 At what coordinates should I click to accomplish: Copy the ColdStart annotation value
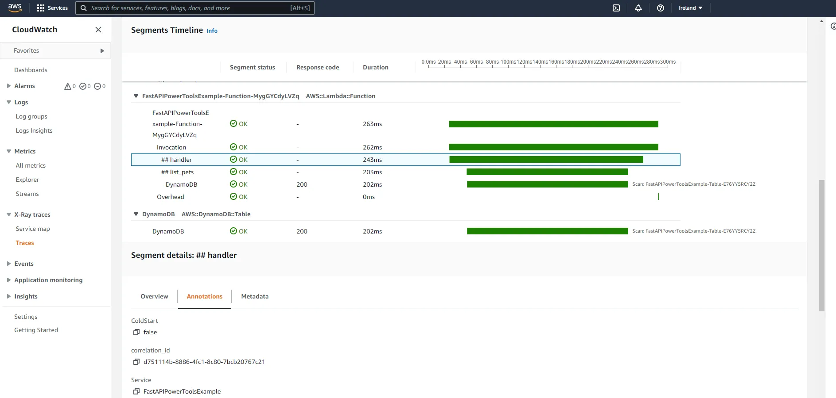[x=136, y=332]
